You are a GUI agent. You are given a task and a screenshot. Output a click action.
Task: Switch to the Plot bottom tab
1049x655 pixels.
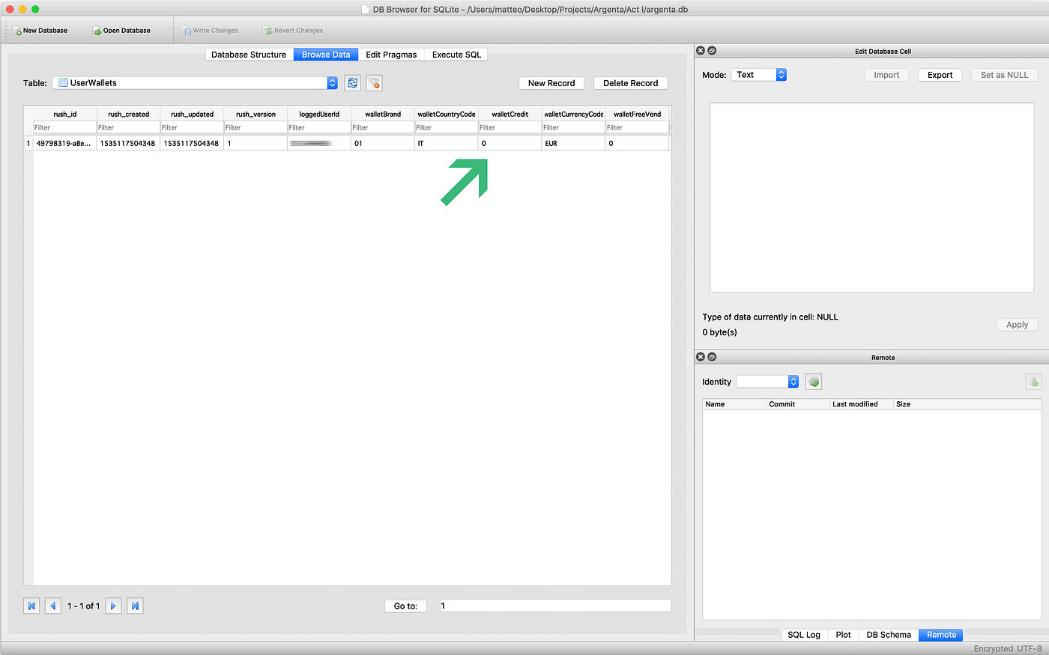(843, 635)
